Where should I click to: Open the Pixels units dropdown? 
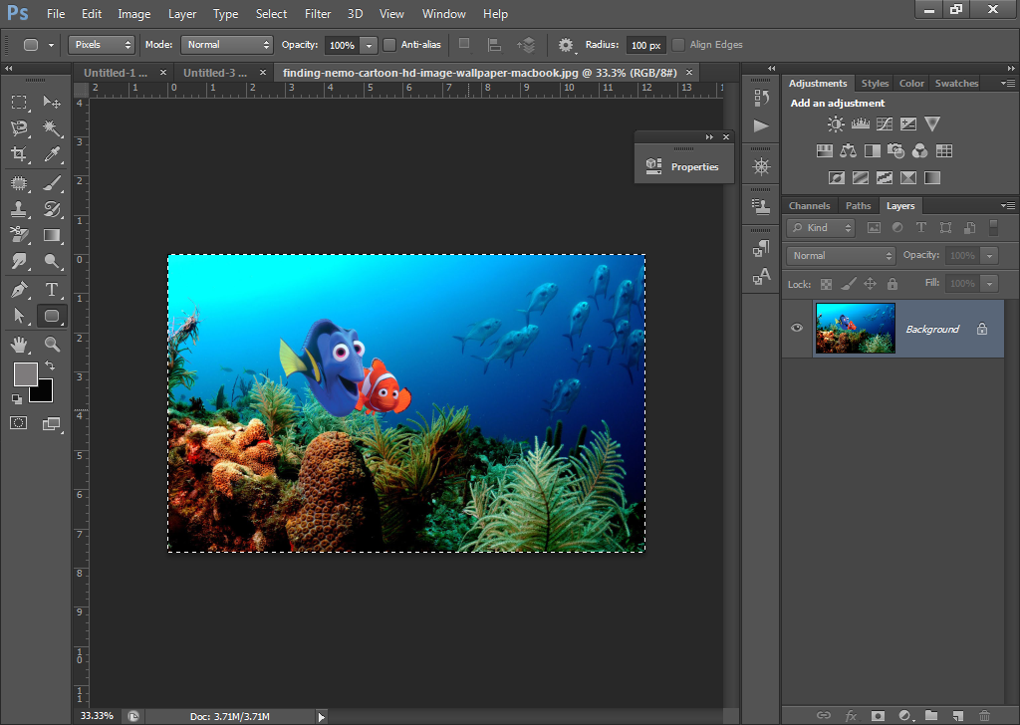click(x=101, y=44)
